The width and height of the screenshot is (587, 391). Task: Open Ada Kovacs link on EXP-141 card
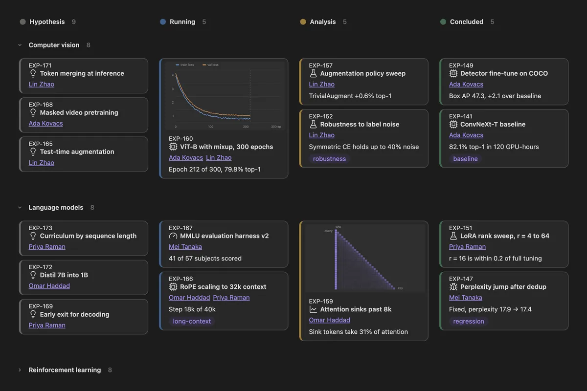point(466,135)
